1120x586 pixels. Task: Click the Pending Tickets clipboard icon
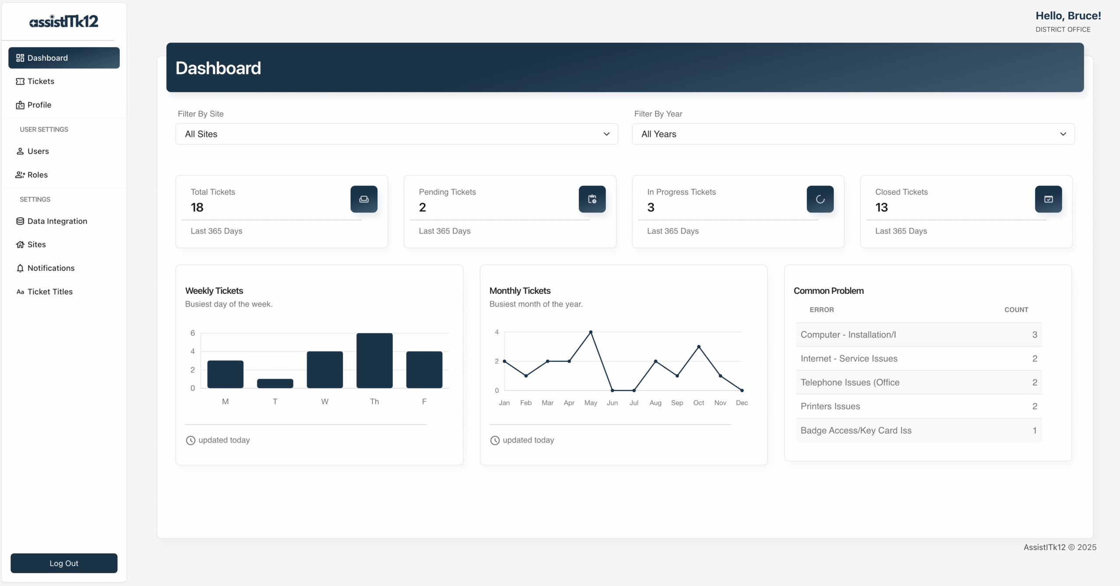592,199
